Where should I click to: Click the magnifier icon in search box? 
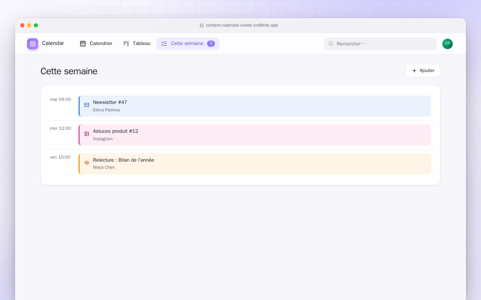tap(331, 44)
